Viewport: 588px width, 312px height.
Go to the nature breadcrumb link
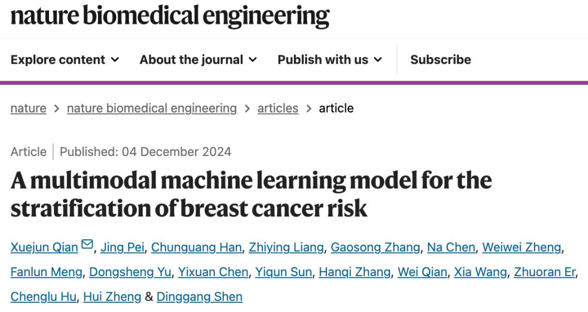pyautogui.click(x=28, y=108)
